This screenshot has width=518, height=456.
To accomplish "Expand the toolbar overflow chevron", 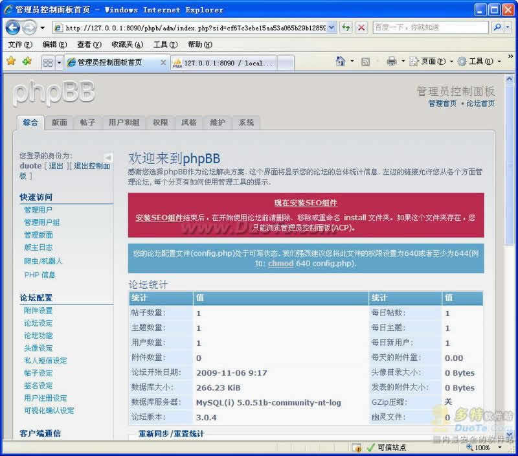I will pyautogui.click(x=510, y=57).
